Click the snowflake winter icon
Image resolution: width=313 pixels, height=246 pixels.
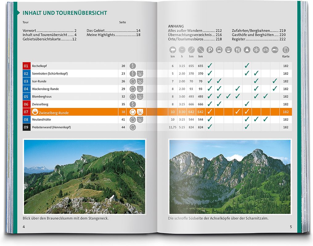click(x=256, y=50)
